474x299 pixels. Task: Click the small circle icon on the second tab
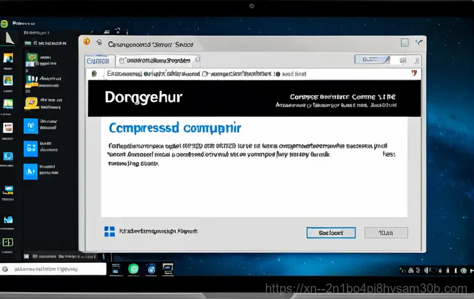(x=198, y=60)
